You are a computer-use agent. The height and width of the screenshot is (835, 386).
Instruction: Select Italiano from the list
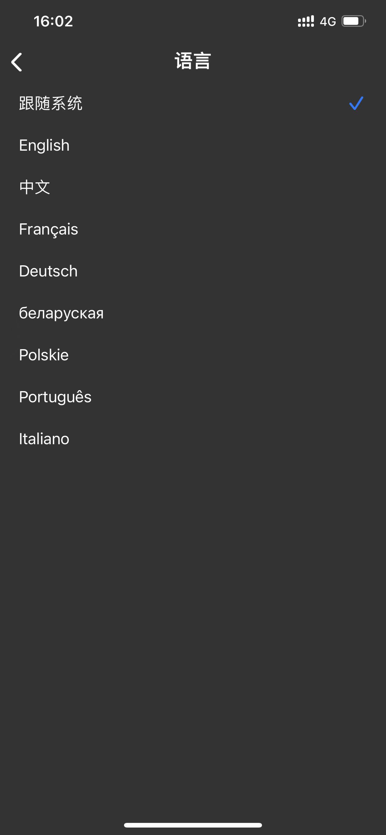pos(44,439)
